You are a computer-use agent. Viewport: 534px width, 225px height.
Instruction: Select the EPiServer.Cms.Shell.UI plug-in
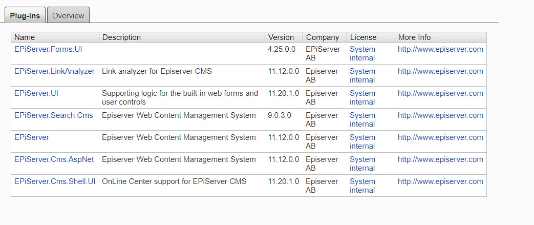click(x=55, y=181)
